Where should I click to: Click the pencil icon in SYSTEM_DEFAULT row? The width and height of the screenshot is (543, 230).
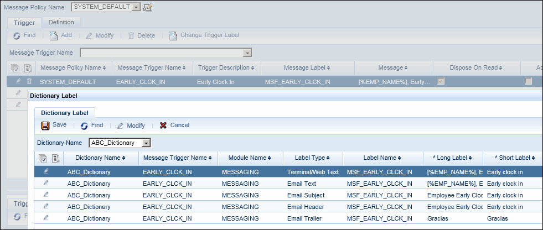pyautogui.click(x=18, y=81)
